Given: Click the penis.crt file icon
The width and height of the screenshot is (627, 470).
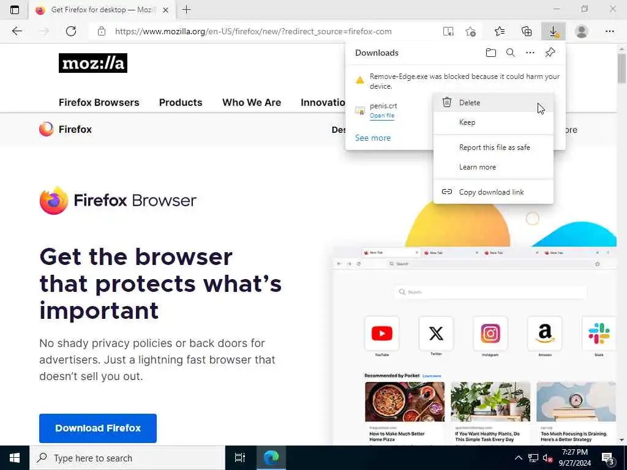Looking at the screenshot, I should tap(360, 110).
